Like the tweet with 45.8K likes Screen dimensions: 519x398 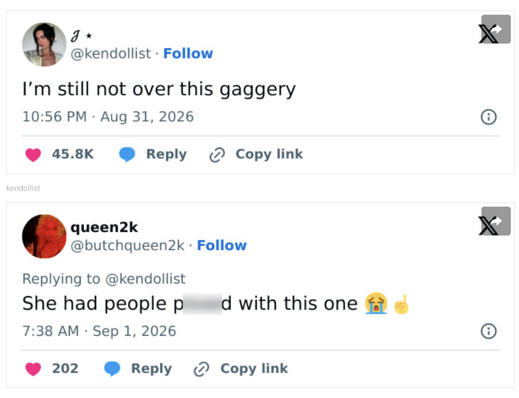33,155
